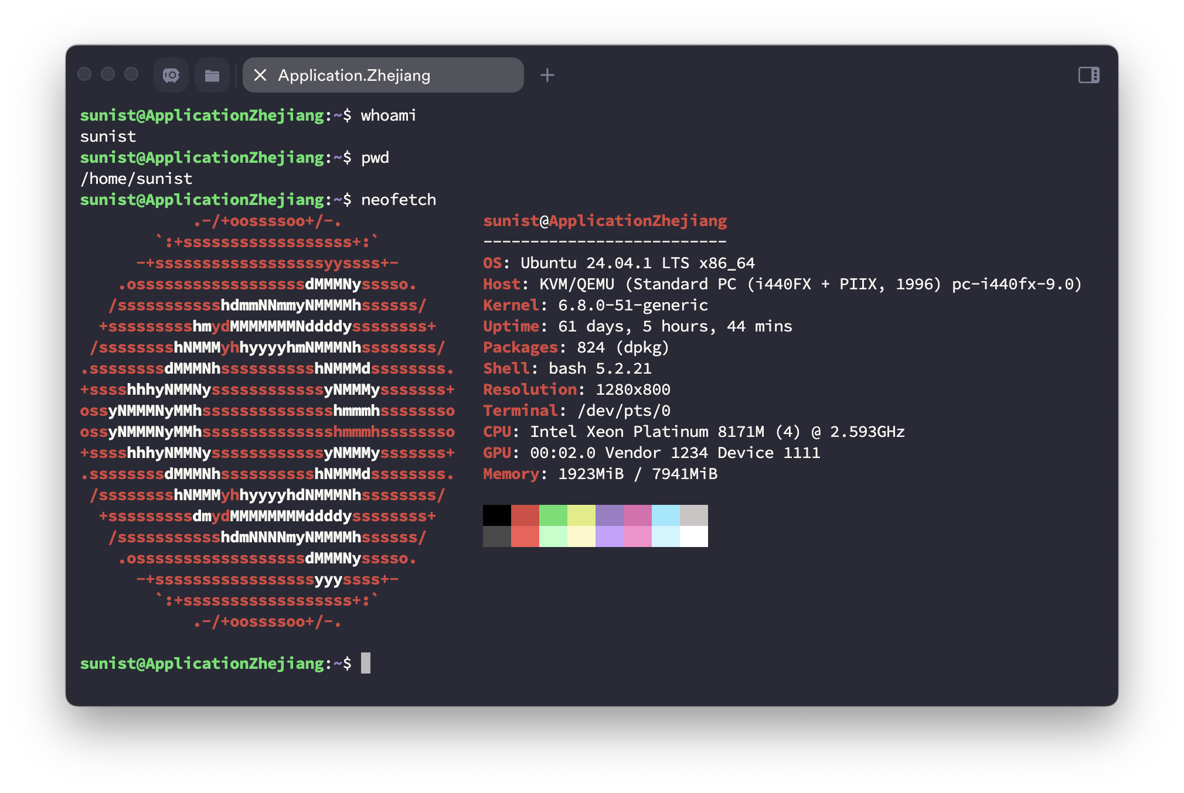1184x793 pixels.
Task: Add a new tab with the plus button
Action: 547,75
